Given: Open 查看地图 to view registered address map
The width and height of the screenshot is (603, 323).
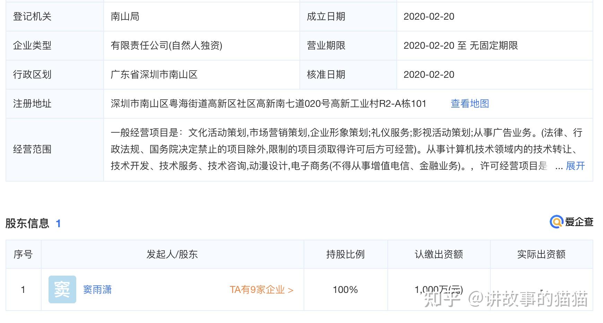Looking at the screenshot, I should click(x=470, y=103).
